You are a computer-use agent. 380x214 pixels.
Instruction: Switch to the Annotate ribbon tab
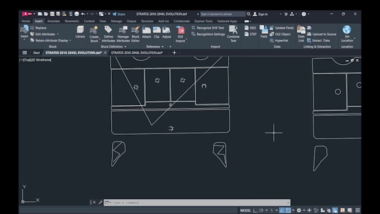pos(54,21)
